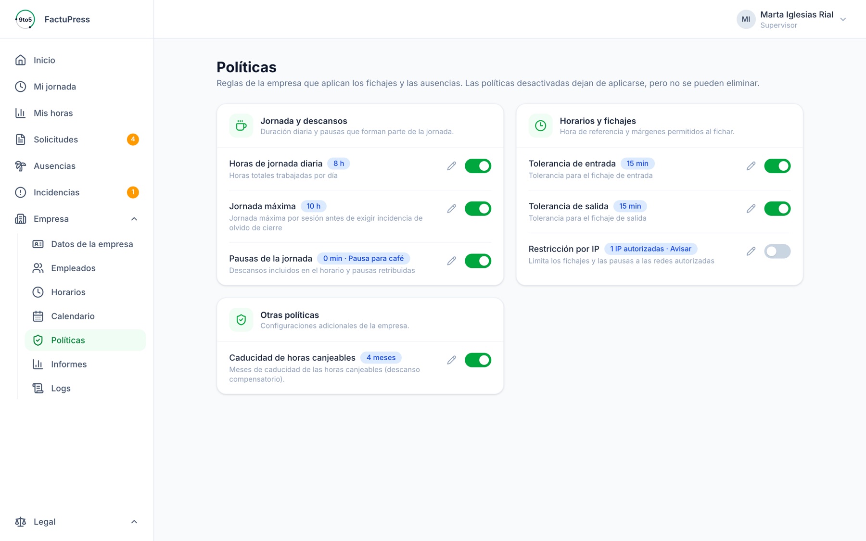Click the Incidencias badge showing 1
Viewport: 866px width, 541px height.
[133, 192]
